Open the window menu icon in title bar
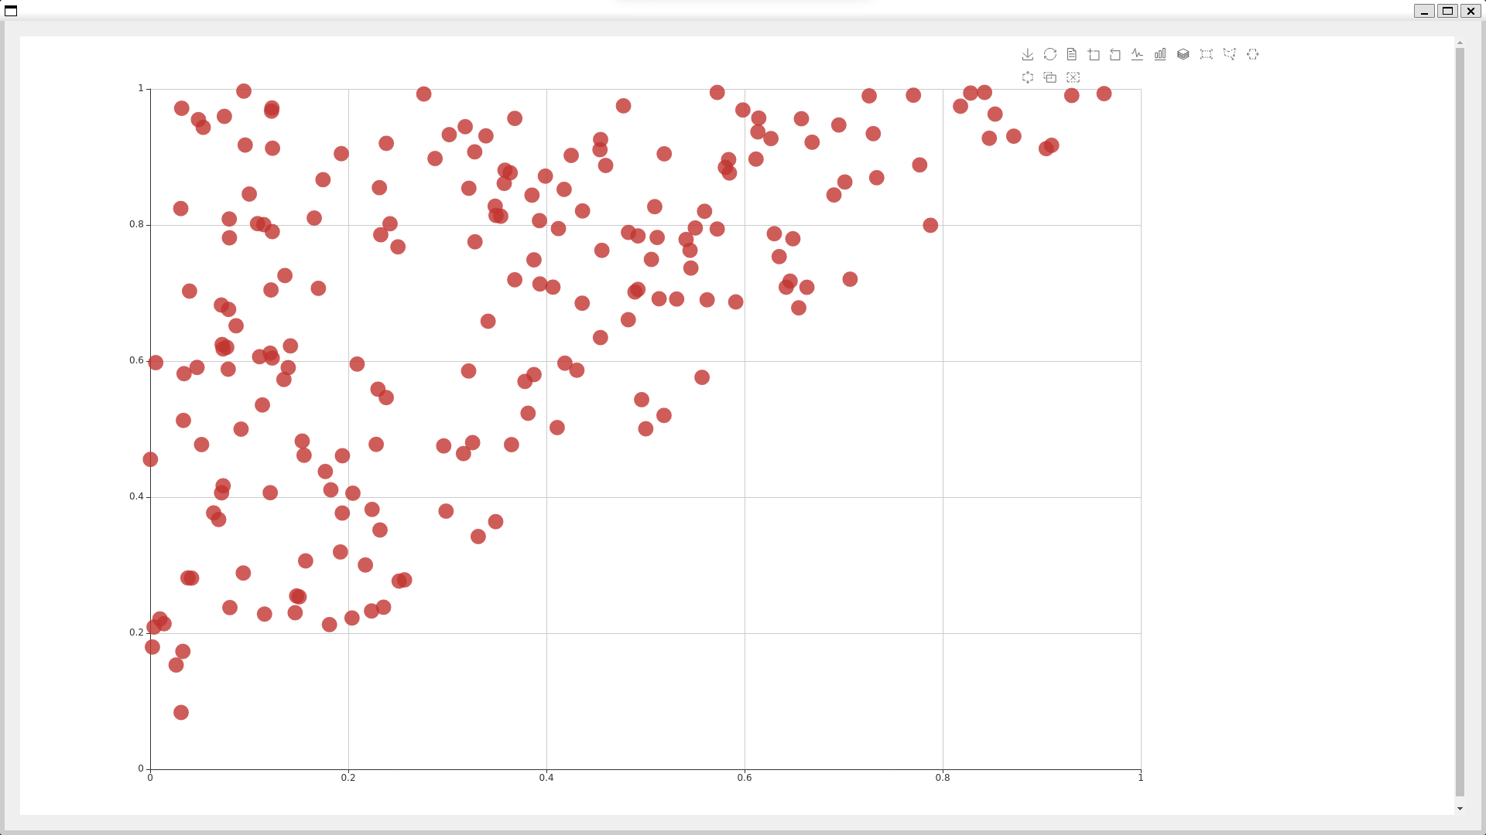Image resolution: width=1486 pixels, height=835 pixels. (x=11, y=11)
